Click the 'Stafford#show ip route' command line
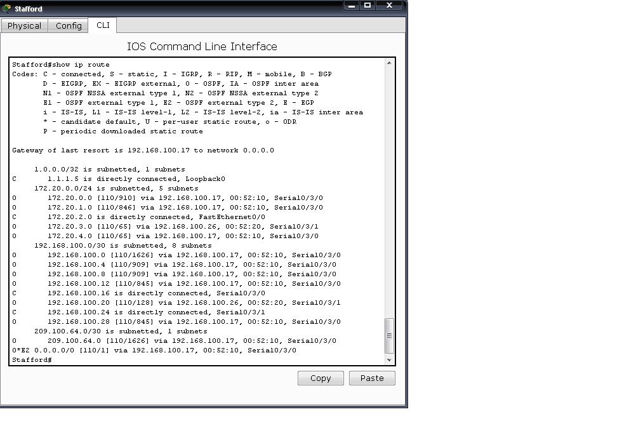 pyautogui.click(x=60, y=65)
